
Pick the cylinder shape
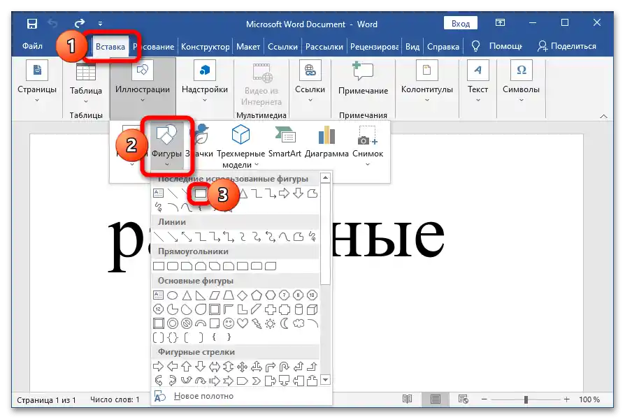click(298, 309)
